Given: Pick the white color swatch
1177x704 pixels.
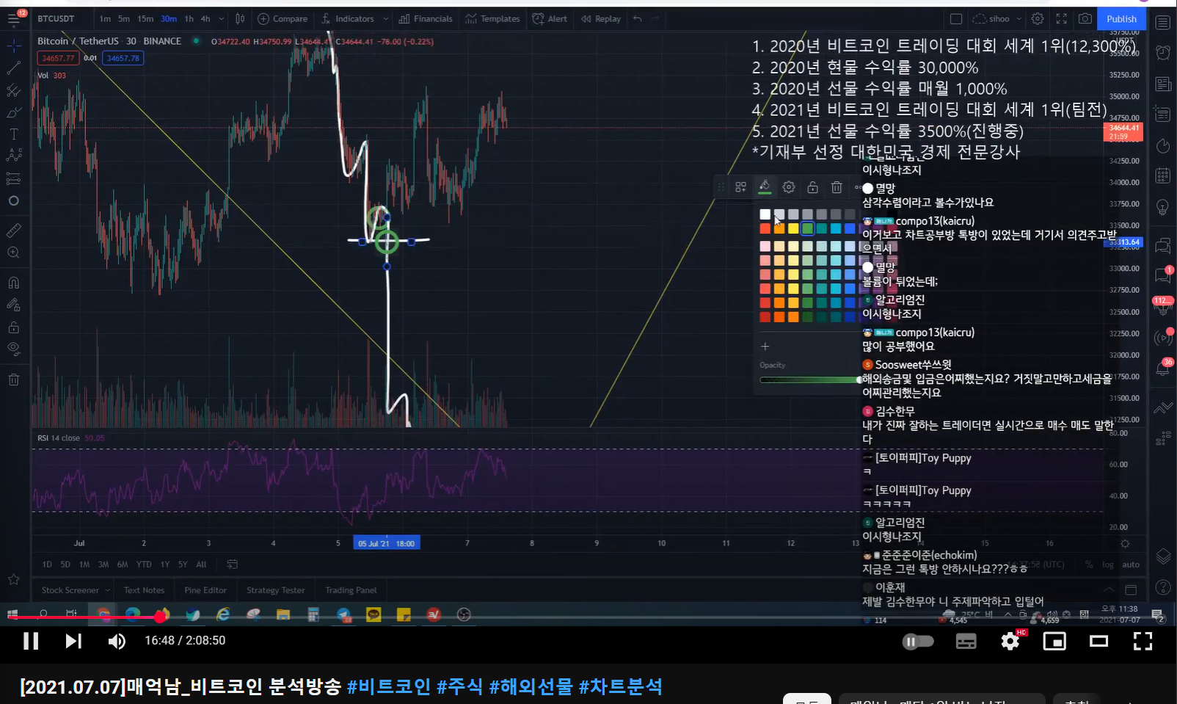Looking at the screenshot, I should [765, 214].
